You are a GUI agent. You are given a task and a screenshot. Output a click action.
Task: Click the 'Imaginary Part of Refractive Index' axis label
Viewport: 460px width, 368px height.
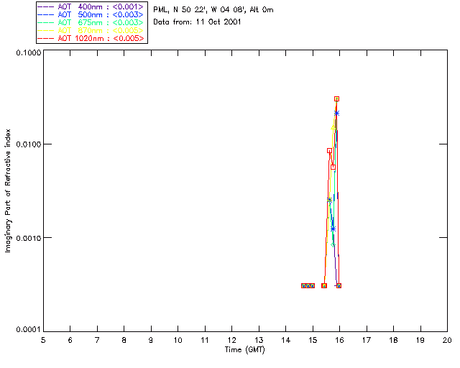tap(8, 190)
